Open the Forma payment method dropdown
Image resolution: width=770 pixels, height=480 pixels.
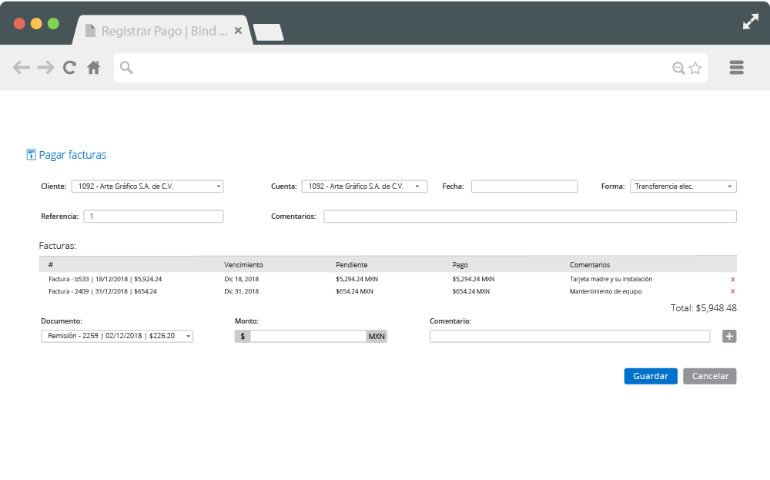(683, 186)
